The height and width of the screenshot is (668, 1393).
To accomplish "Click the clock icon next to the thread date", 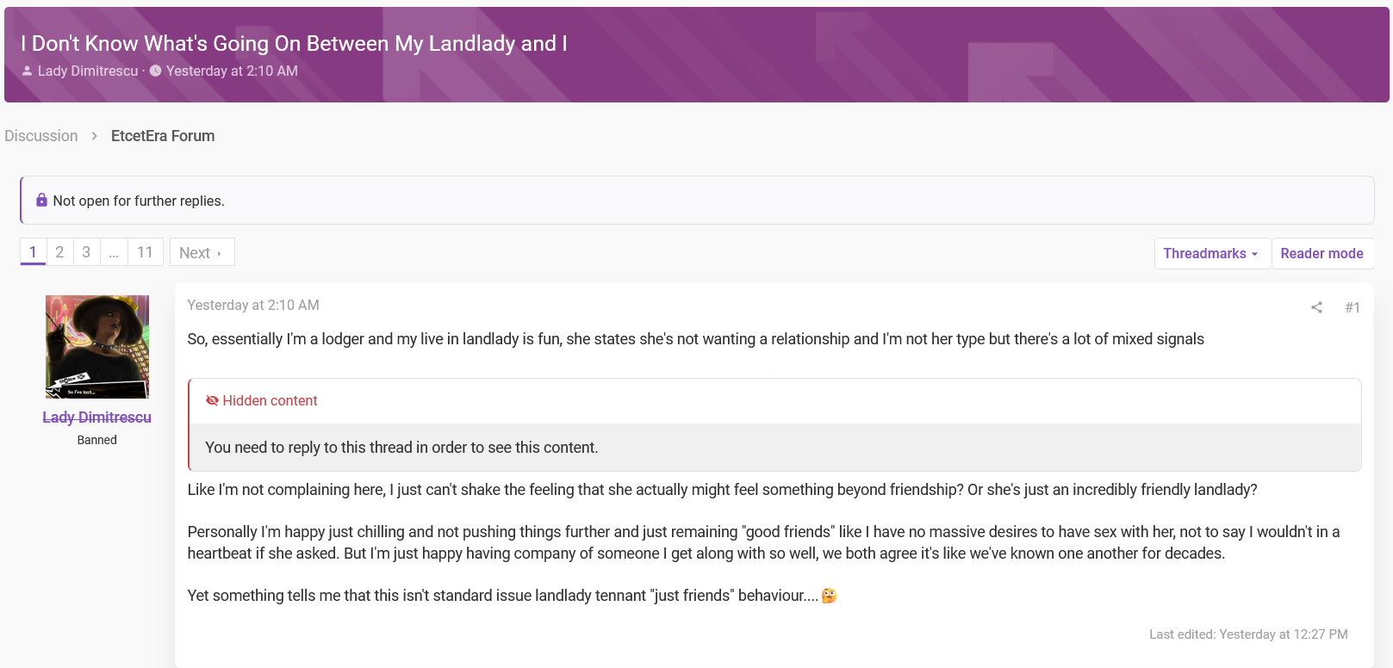I will [156, 71].
